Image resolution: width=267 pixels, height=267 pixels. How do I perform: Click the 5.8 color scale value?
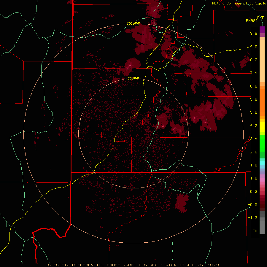(254, 99)
